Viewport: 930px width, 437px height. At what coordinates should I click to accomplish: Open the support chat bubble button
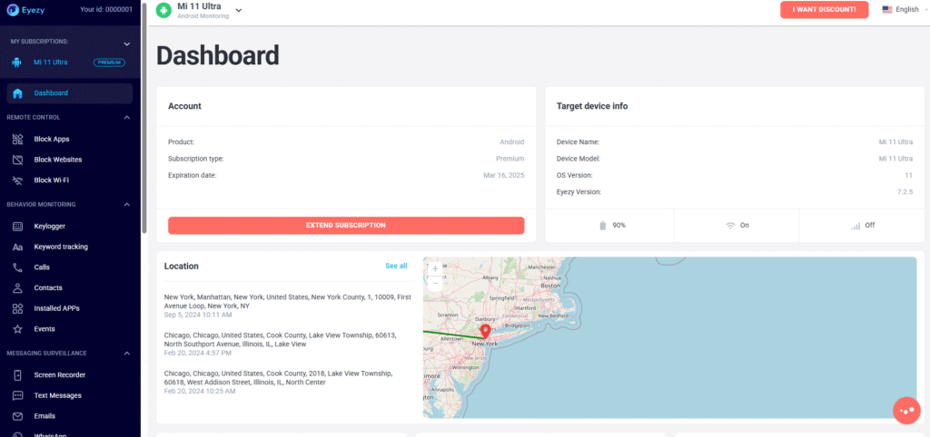tap(907, 411)
